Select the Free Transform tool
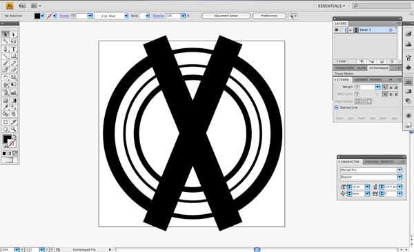Viewport: 414px width, 252px height. 14,85
